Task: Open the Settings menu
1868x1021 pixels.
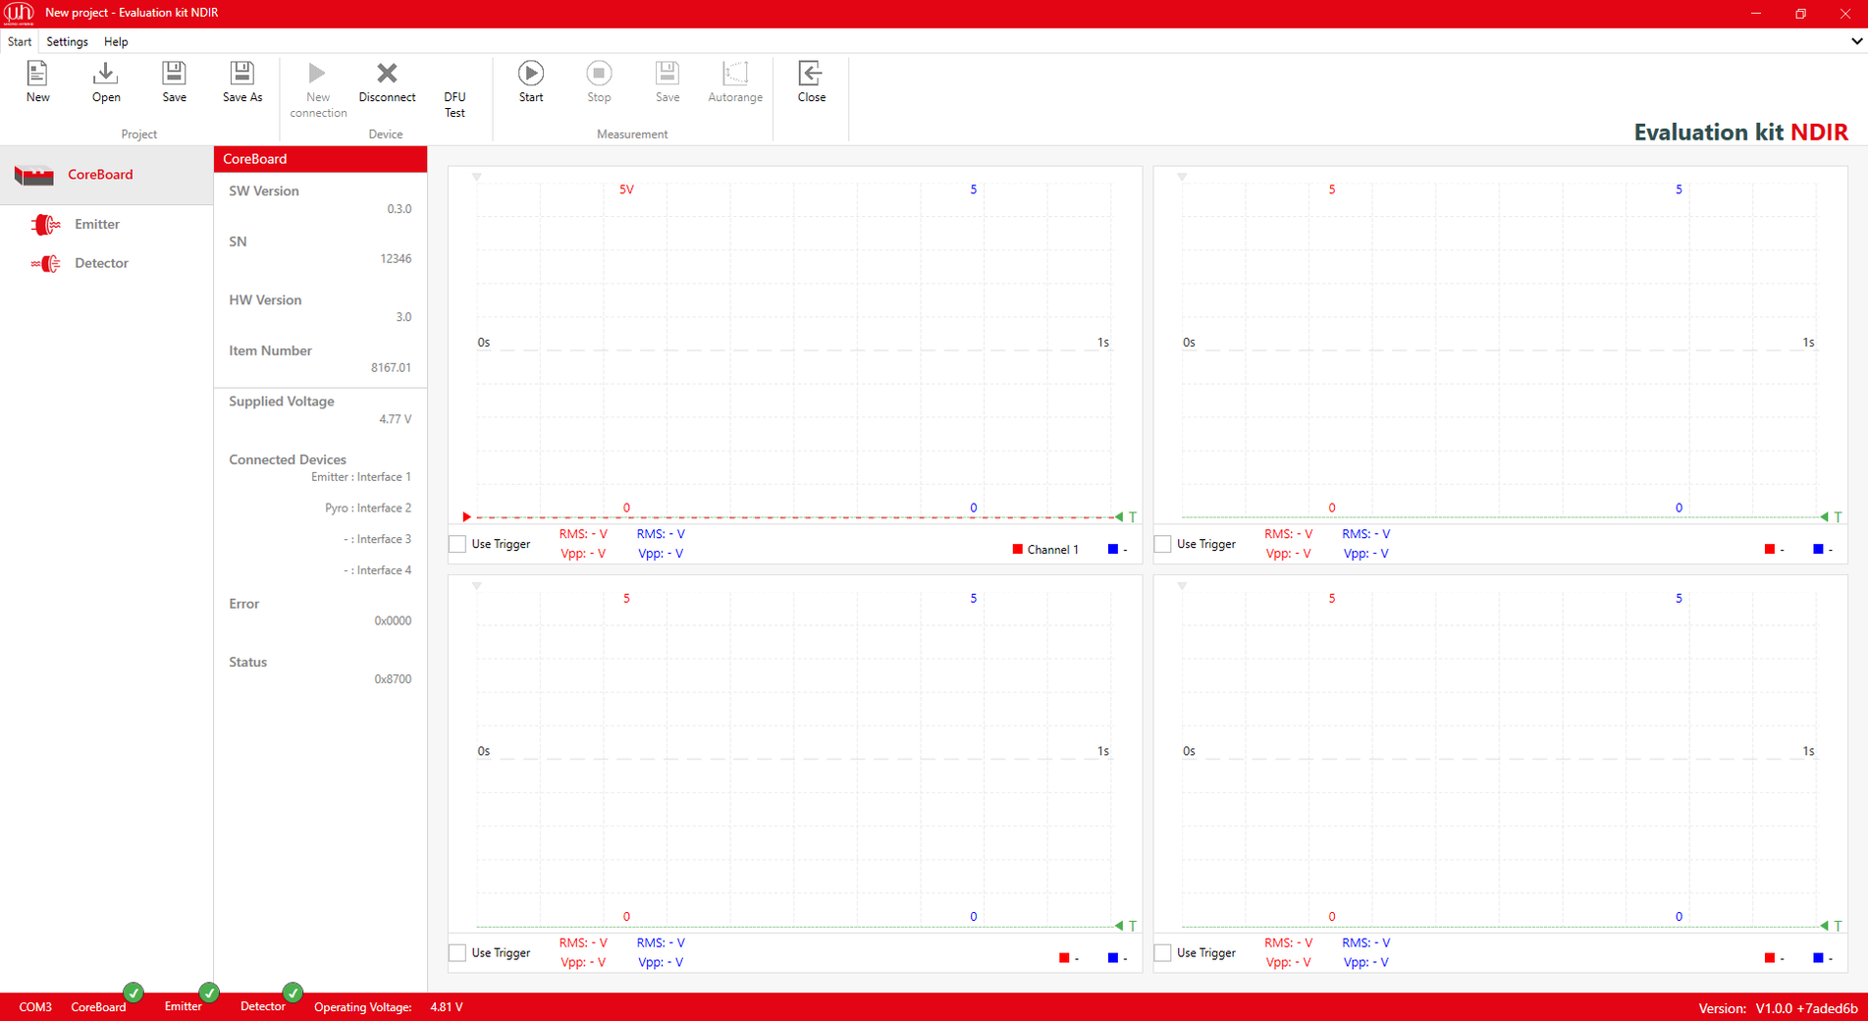Action: (x=67, y=41)
